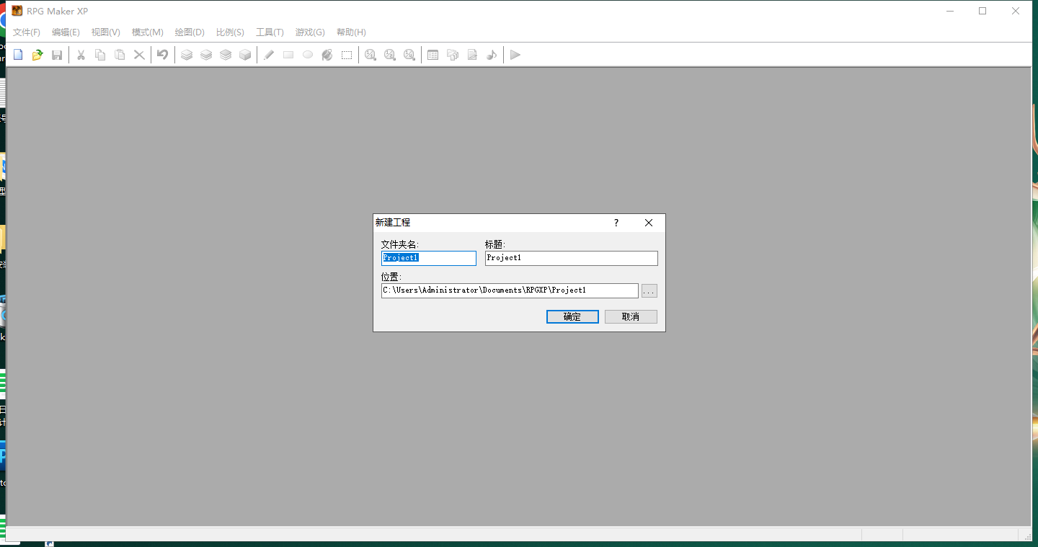Launch the Database editor icon

coord(432,54)
